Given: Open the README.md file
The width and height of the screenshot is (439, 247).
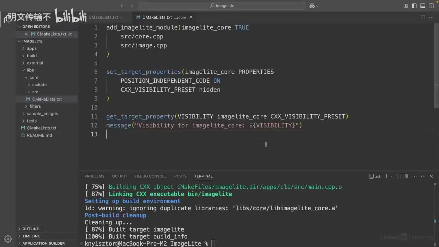Looking at the screenshot, I should click(39, 135).
